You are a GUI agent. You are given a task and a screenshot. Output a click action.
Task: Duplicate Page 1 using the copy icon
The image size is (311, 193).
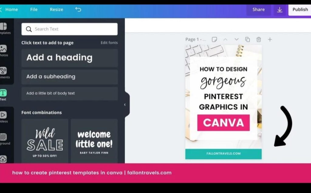pos(248,39)
